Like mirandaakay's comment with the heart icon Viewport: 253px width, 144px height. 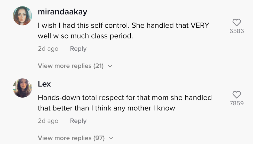pyautogui.click(x=236, y=23)
